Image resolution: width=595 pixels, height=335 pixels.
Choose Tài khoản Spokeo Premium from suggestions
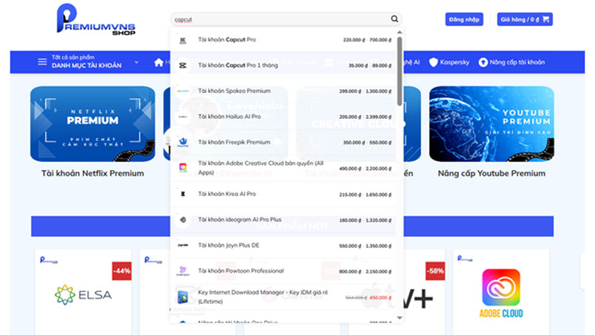pos(234,91)
